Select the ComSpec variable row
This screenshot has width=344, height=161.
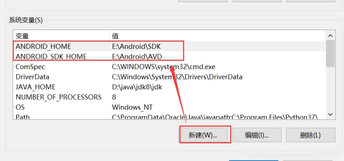(169, 67)
